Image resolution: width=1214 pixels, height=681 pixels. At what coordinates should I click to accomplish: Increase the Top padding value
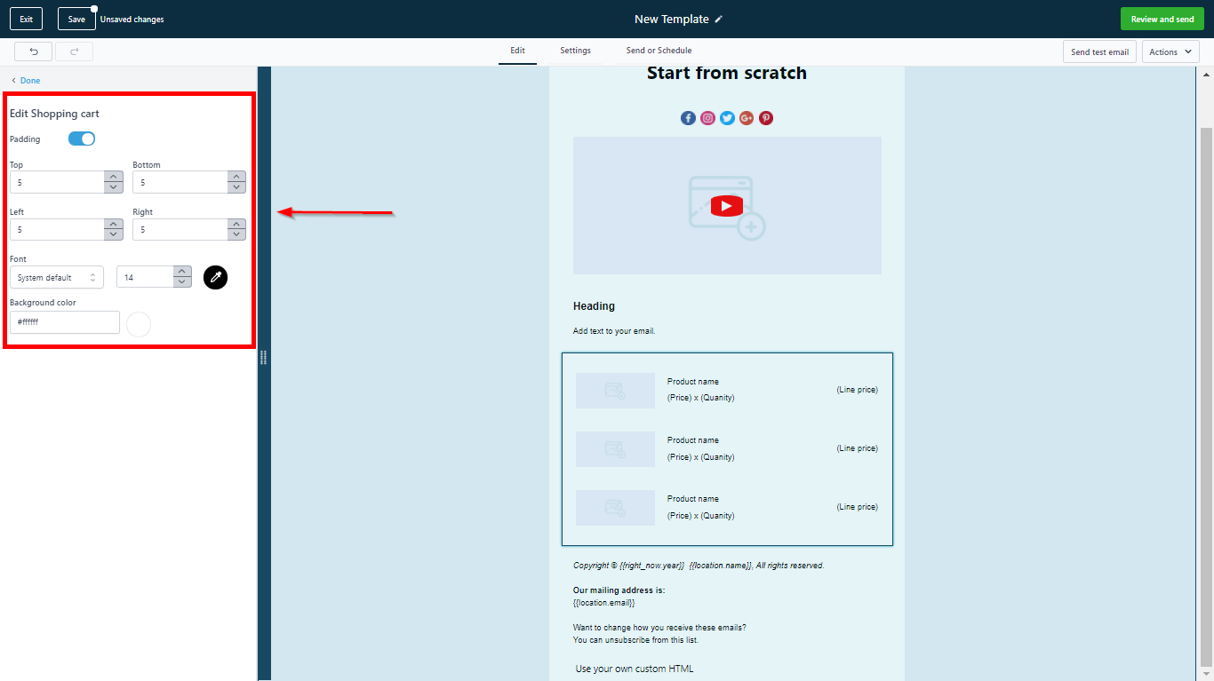(x=114, y=177)
